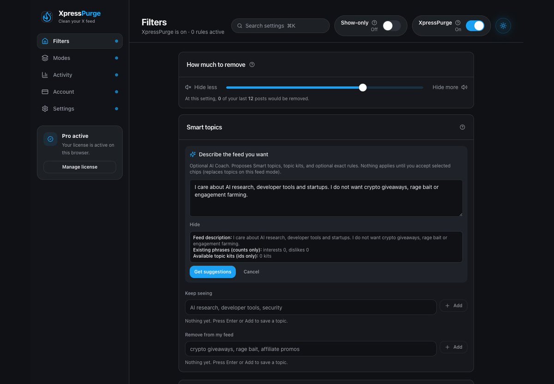
Task: Click the "Available topic kits (ids only)" line
Action: 232,256
